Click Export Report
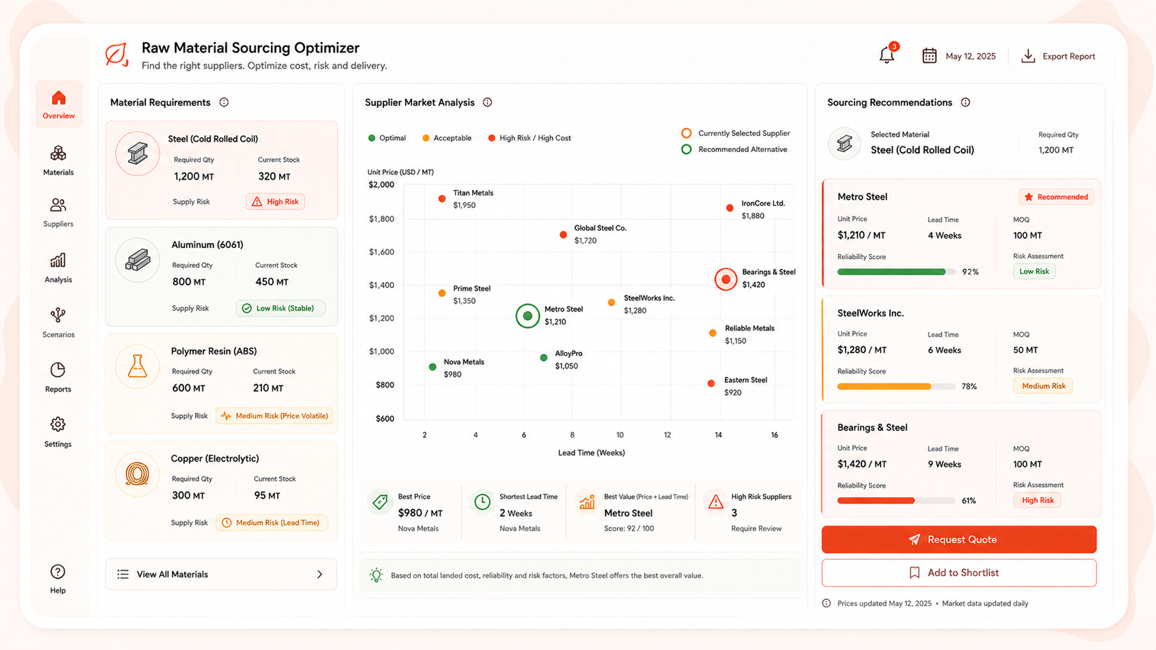This screenshot has height=650, width=1156. click(x=1058, y=56)
